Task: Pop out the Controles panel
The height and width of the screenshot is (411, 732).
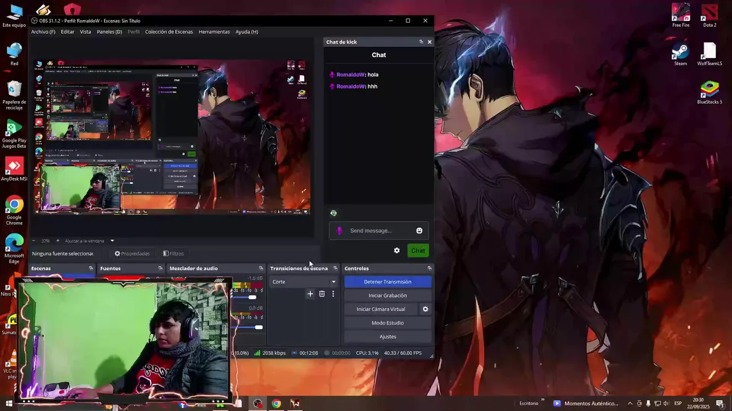Action: tap(429, 268)
